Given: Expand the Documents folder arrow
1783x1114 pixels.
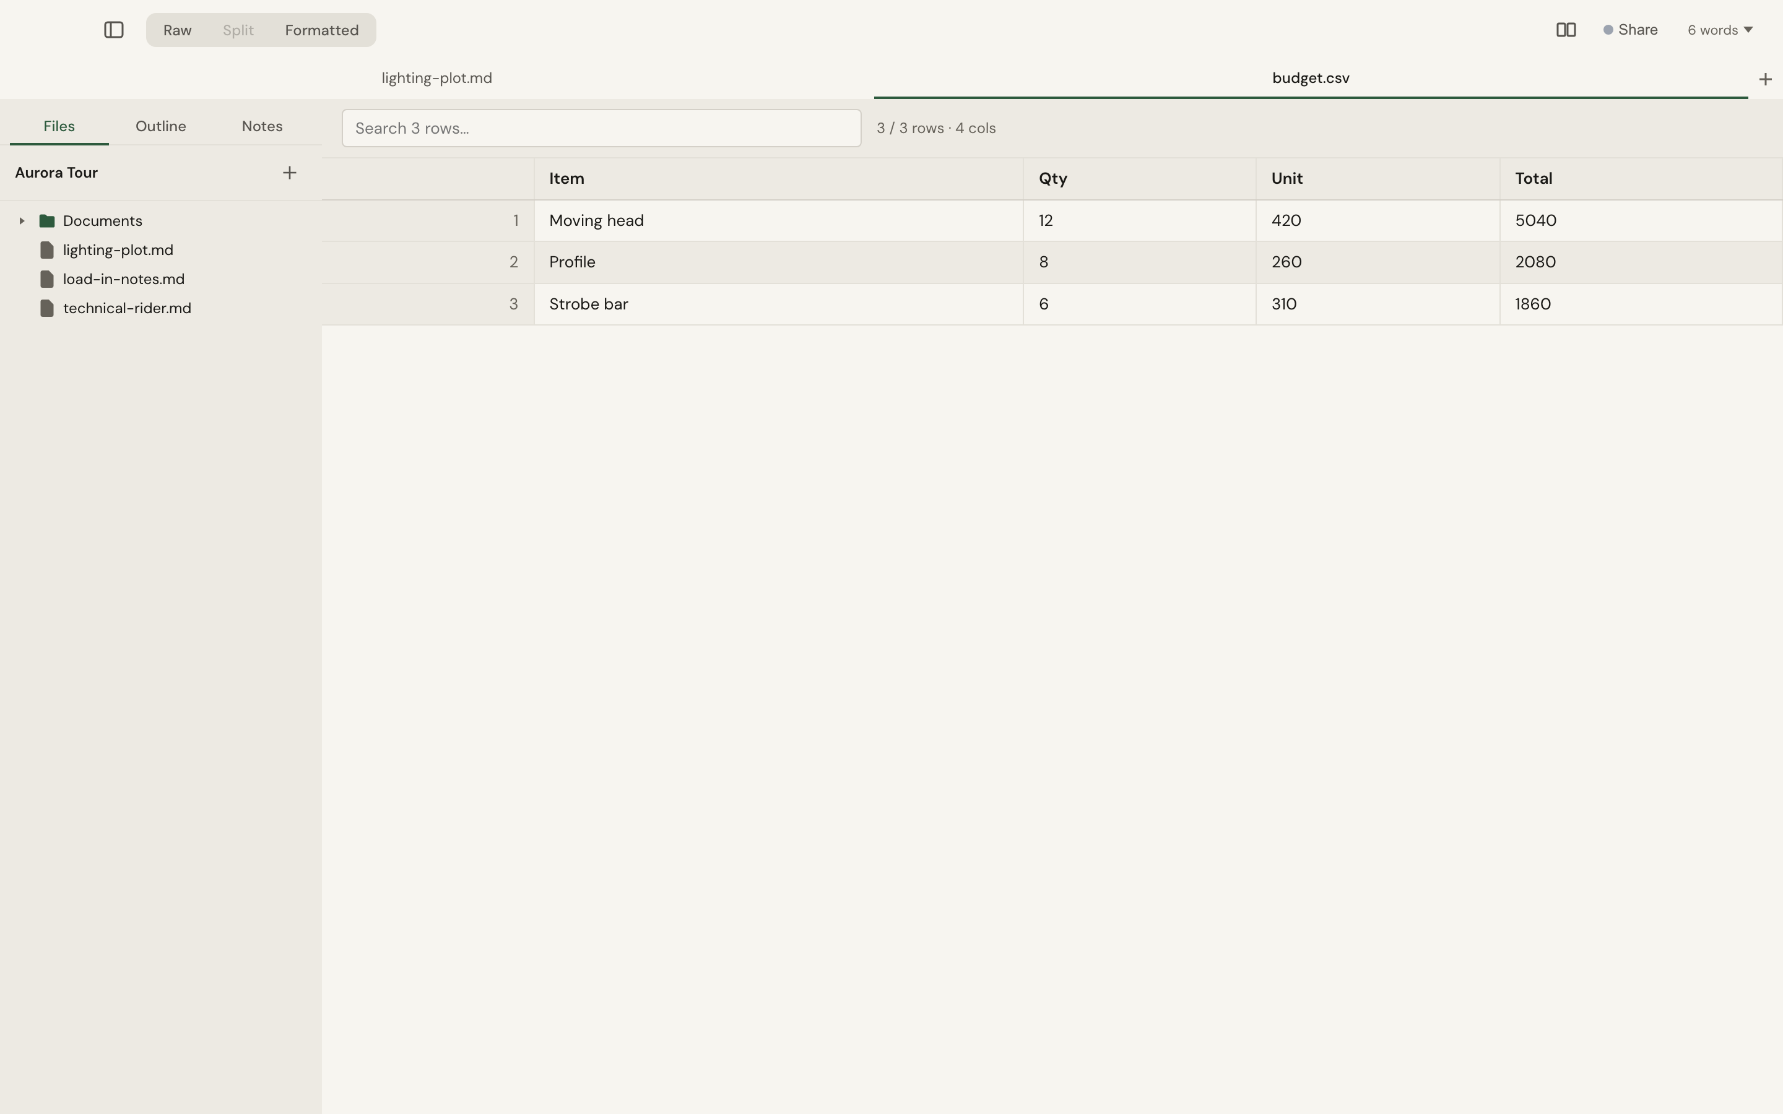Looking at the screenshot, I should pos(22,221).
